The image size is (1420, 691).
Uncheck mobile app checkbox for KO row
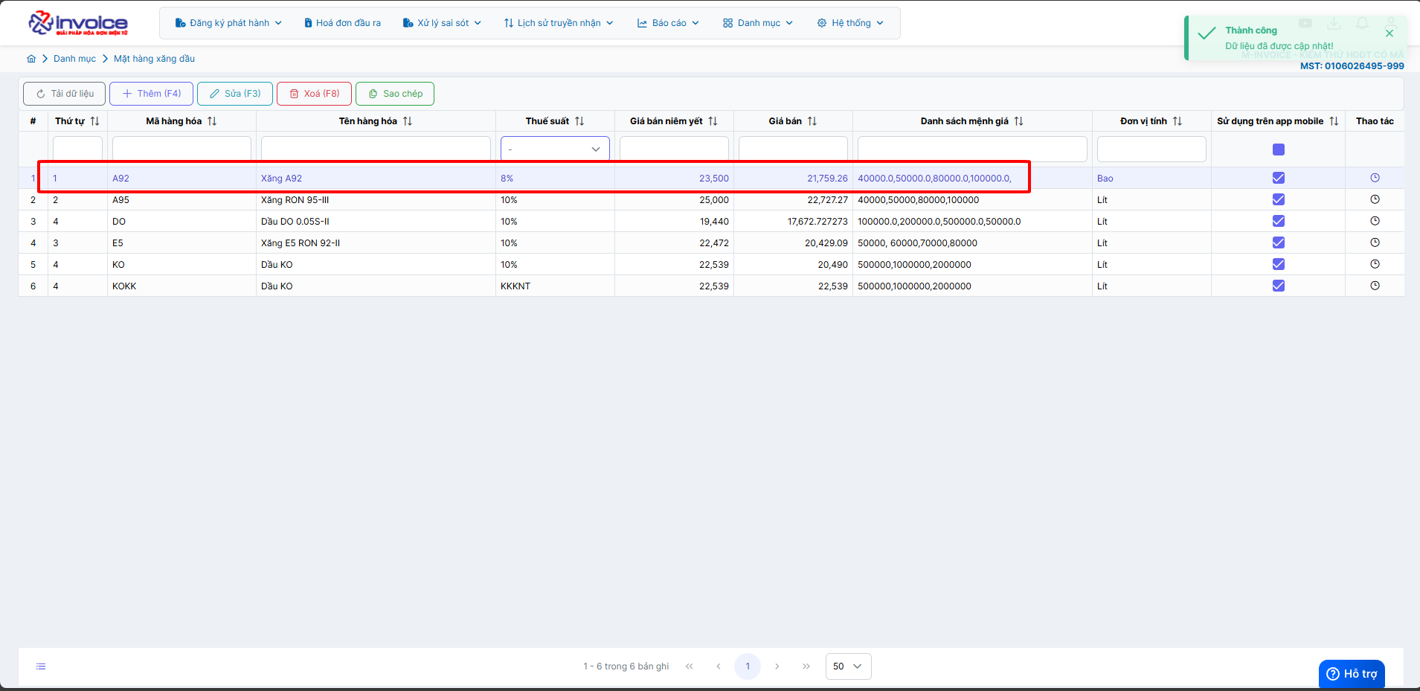(1279, 264)
